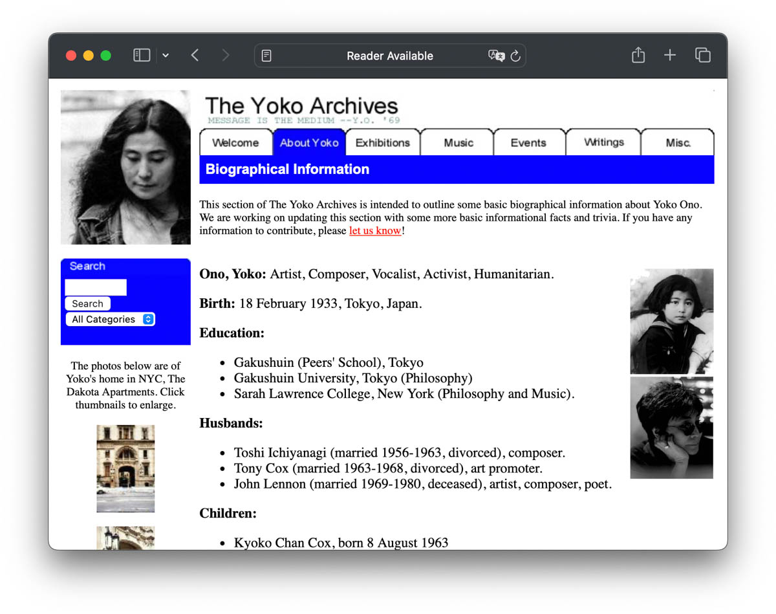Toggle the Safari sidebar
This screenshot has height=614, width=776.
pyautogui.click(x=141, y=55)
